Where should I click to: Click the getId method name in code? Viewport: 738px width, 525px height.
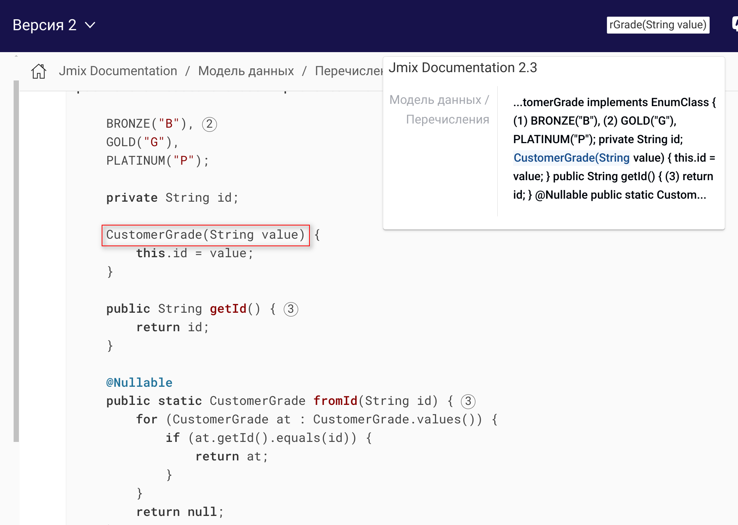228,309
